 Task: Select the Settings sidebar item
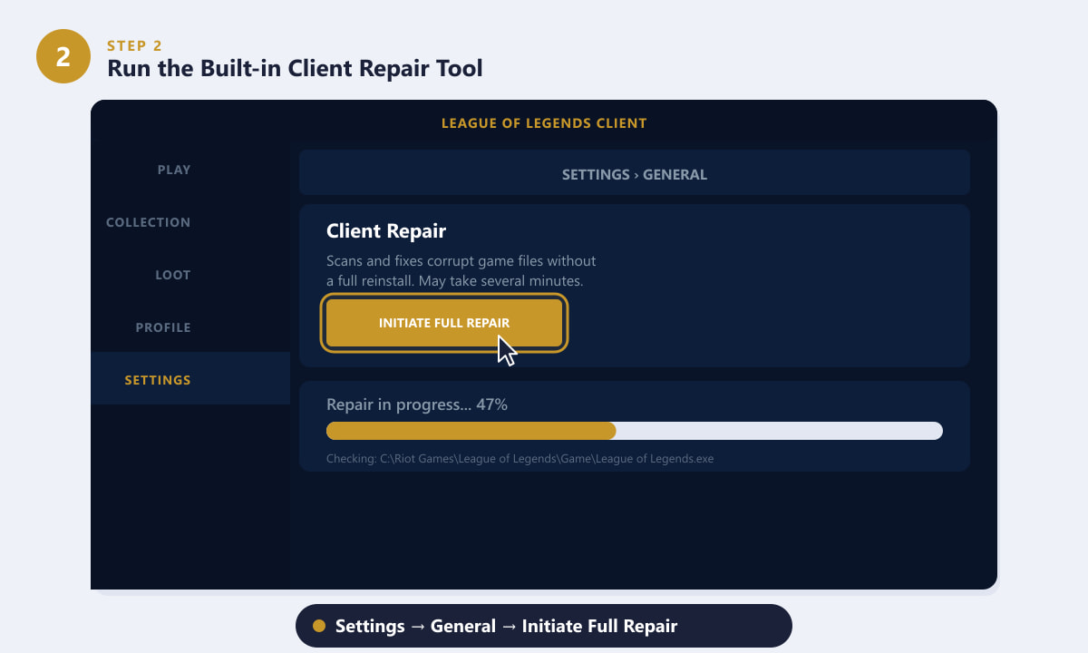[190, 380]
